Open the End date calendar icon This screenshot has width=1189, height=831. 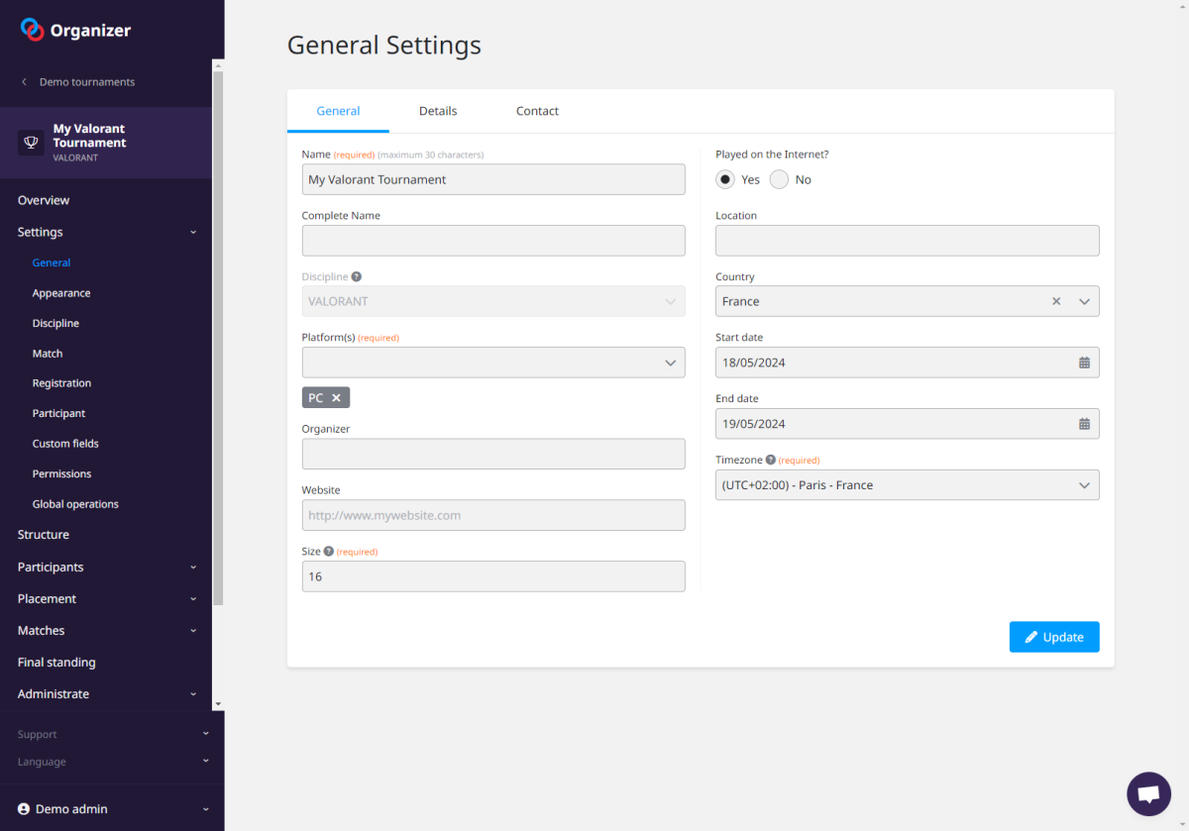1084,424
